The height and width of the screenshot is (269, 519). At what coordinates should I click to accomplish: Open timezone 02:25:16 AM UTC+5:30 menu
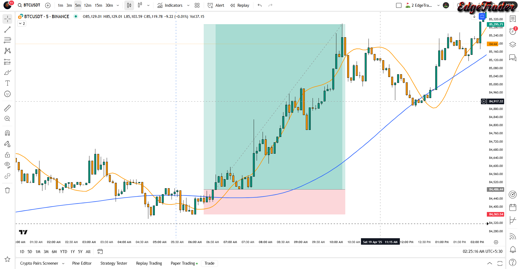(483, 251)
